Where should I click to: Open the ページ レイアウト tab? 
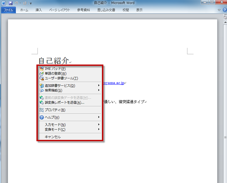pos(59,10)
